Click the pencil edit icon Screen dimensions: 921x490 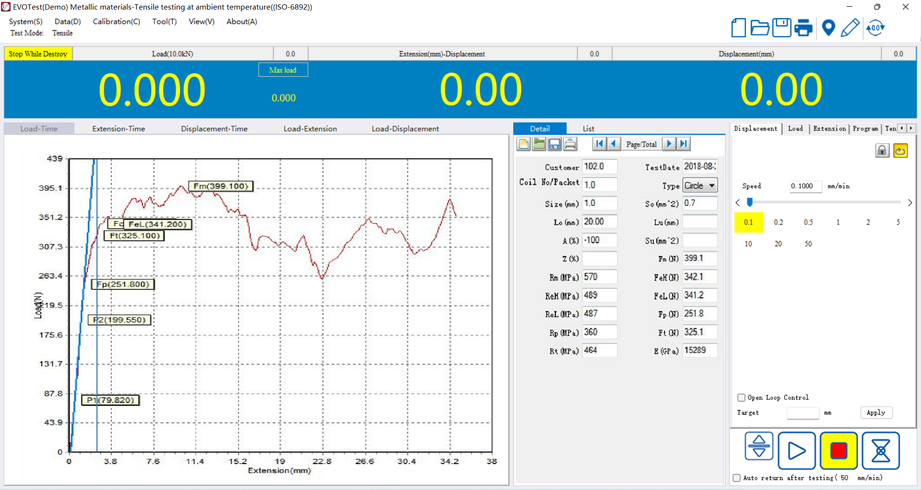[x=850, y=28]
